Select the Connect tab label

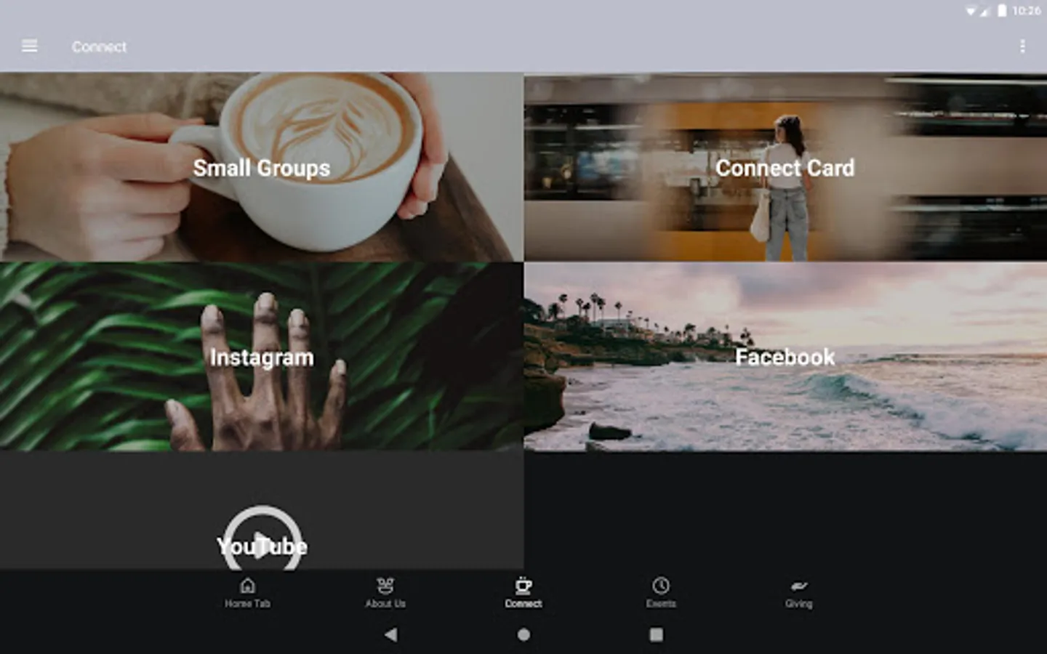point(523,604)
